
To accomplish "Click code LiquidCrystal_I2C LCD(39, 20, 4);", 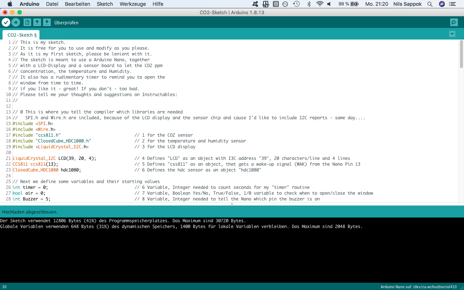I will pos(54,158).
